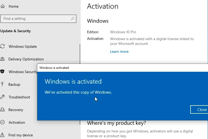Click the Windows Update sync icon
The image size is (208, 139).
point(2,46)
